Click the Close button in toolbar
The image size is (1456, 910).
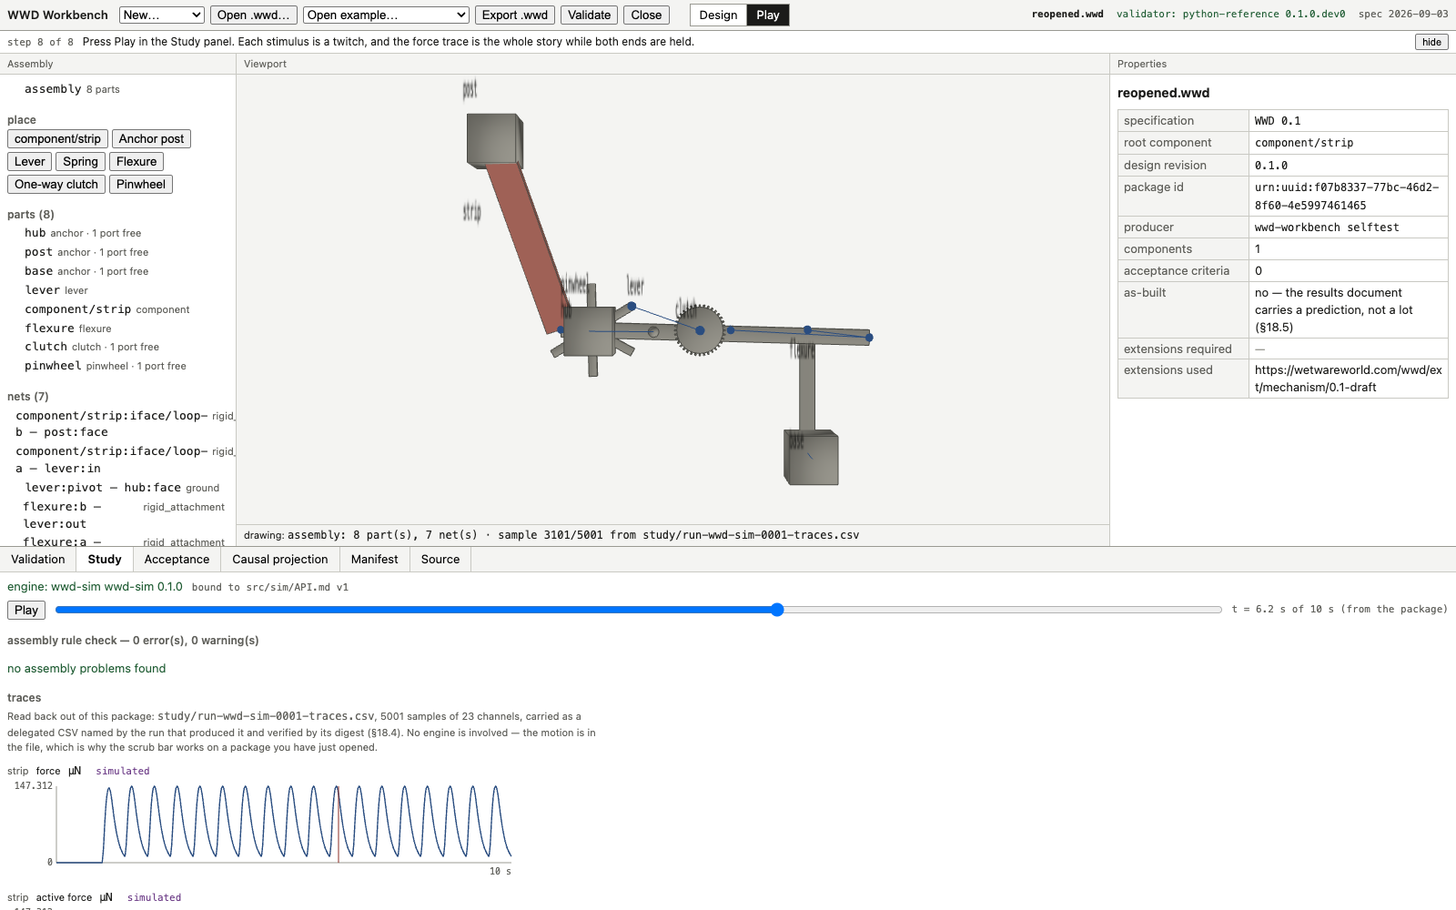646,15
